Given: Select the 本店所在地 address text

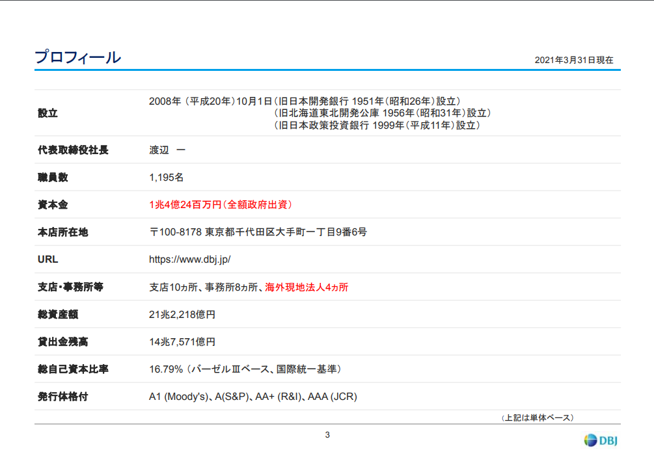Looking at the screenshot, I should point(258,232).
